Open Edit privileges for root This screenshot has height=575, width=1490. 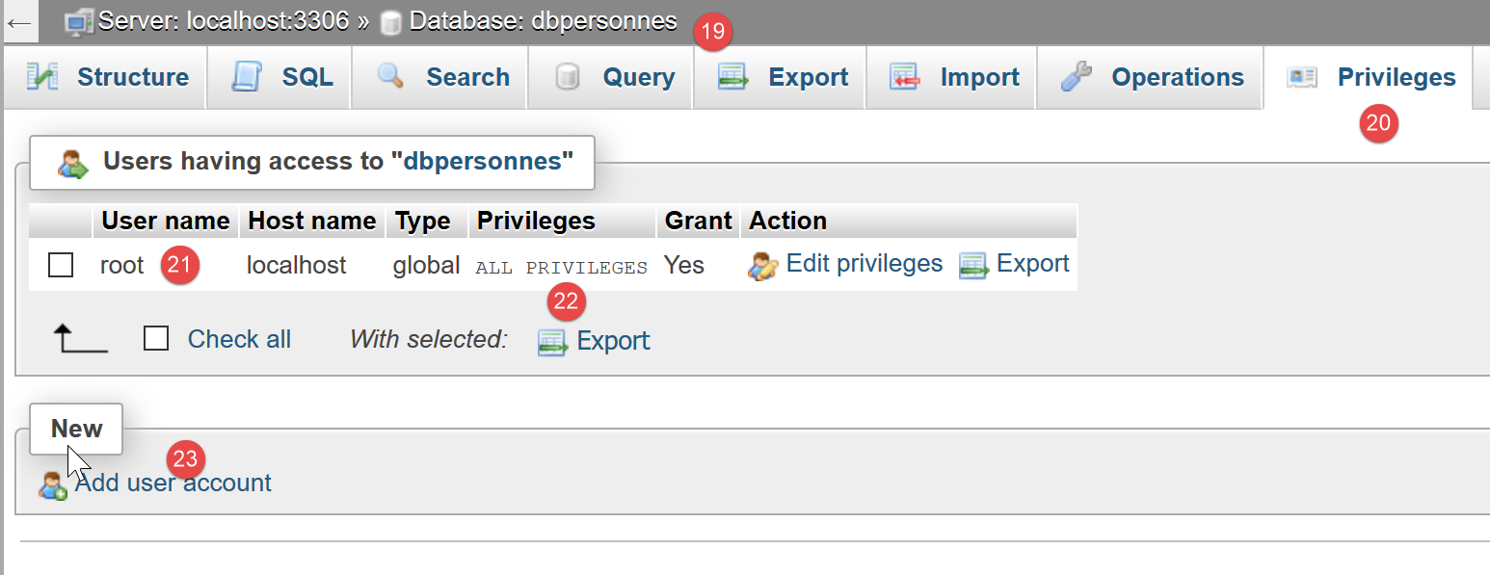tap(864, 264)
